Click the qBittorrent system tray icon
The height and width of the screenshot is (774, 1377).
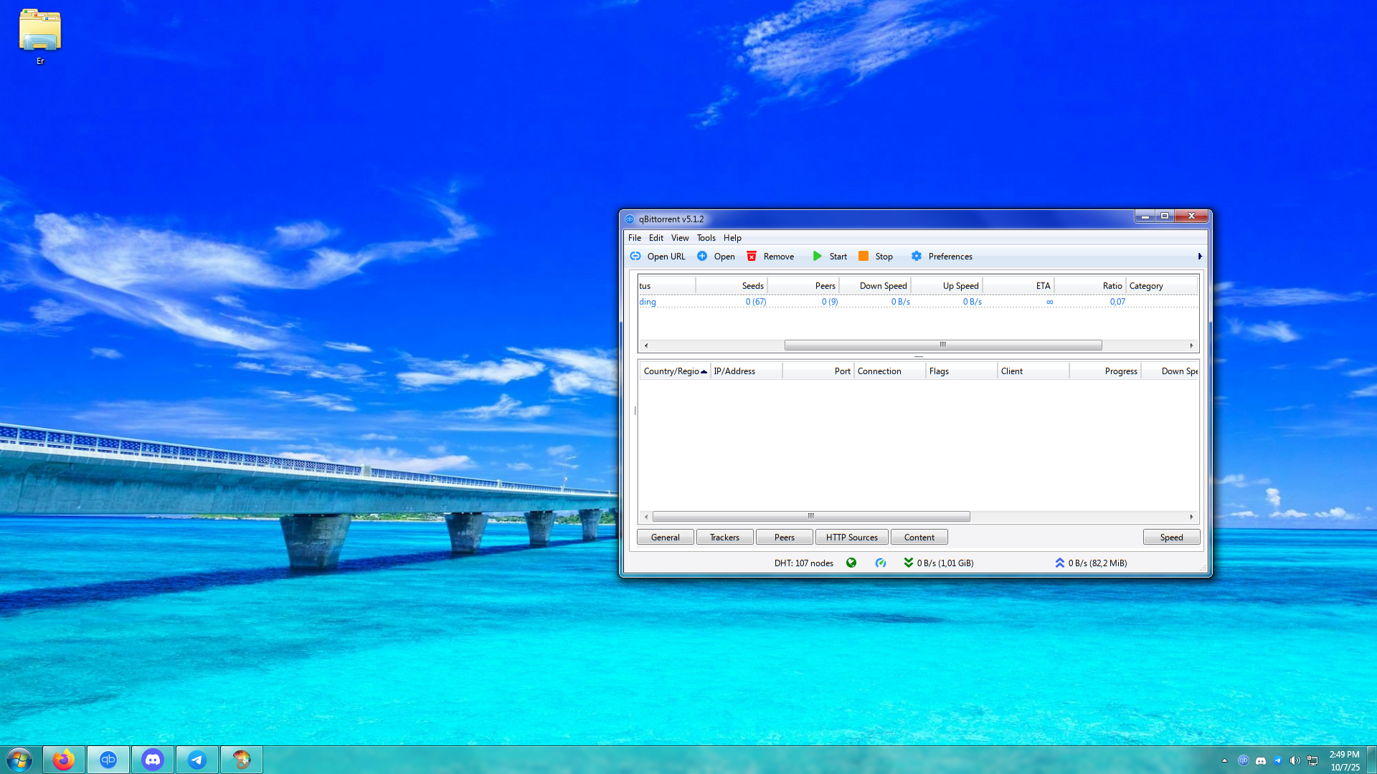1244,760
